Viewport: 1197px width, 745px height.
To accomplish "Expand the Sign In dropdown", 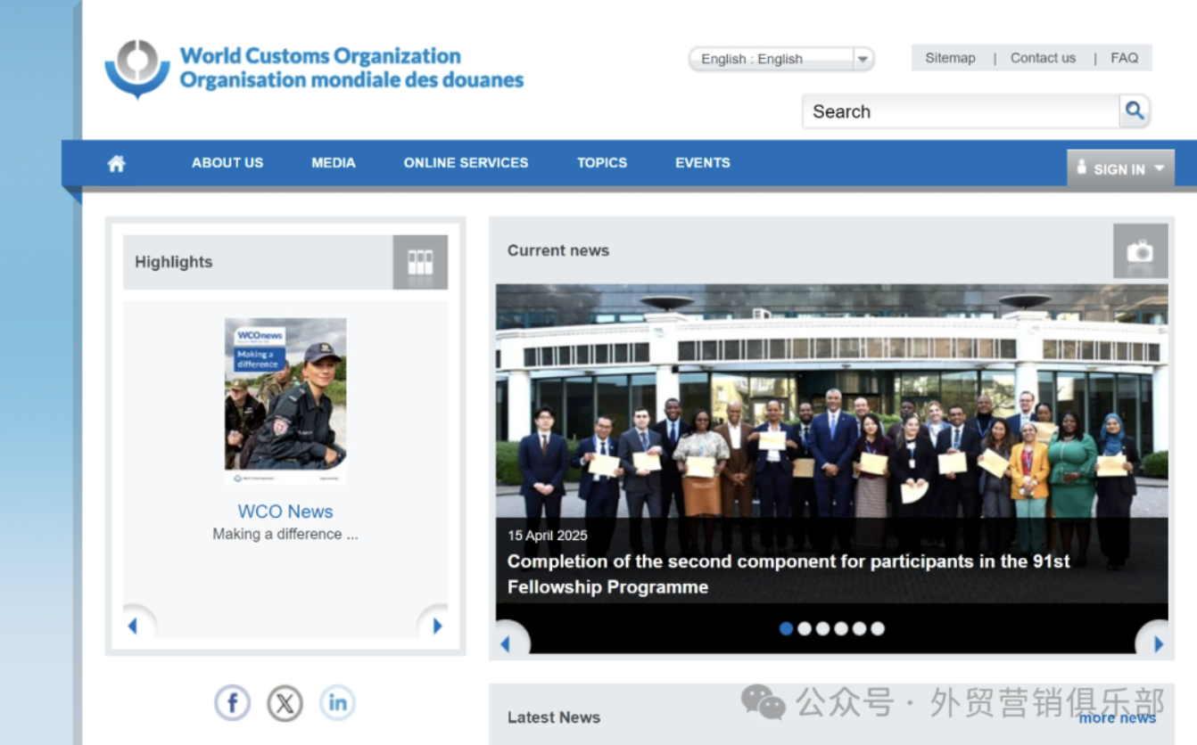I will 1120,168.
